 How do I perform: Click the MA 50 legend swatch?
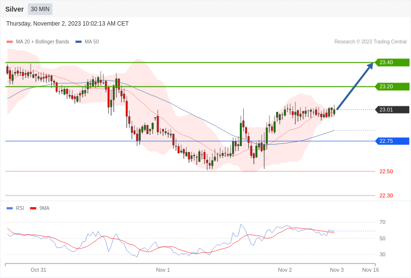tap(78, 42)
